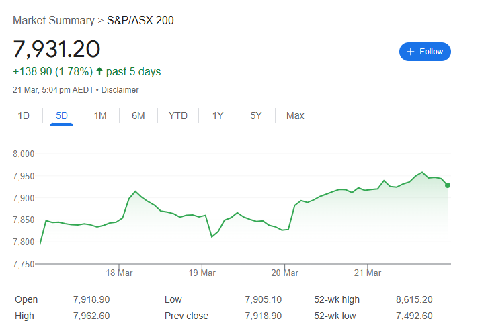Click the 21 Mar axis label
This screenshot has width=484, height=327.
[368, 273]
